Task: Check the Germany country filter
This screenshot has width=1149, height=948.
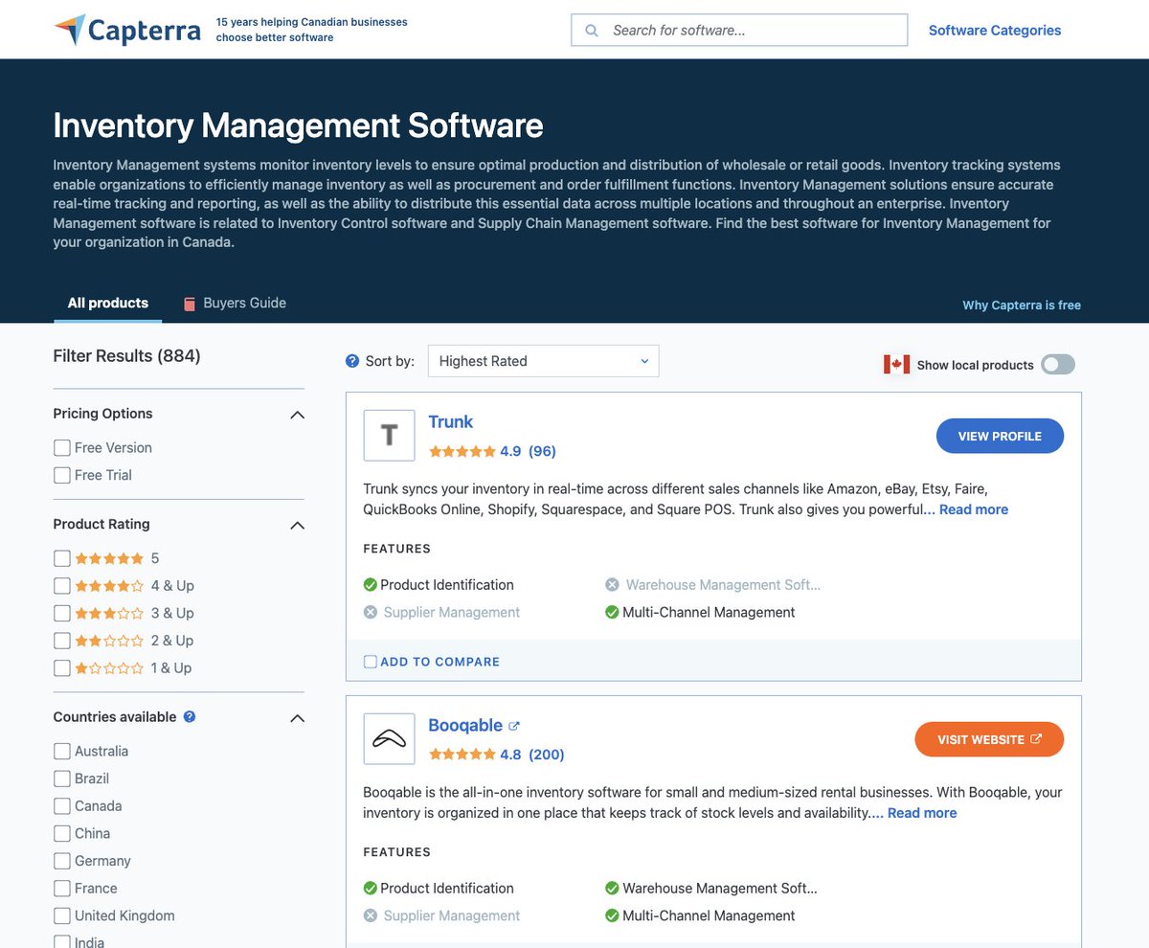Action: (x=62, y=861)
